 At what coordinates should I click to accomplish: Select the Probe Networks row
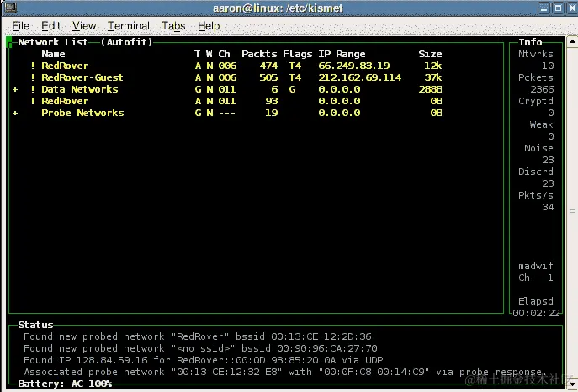click(x=229, y=113)
